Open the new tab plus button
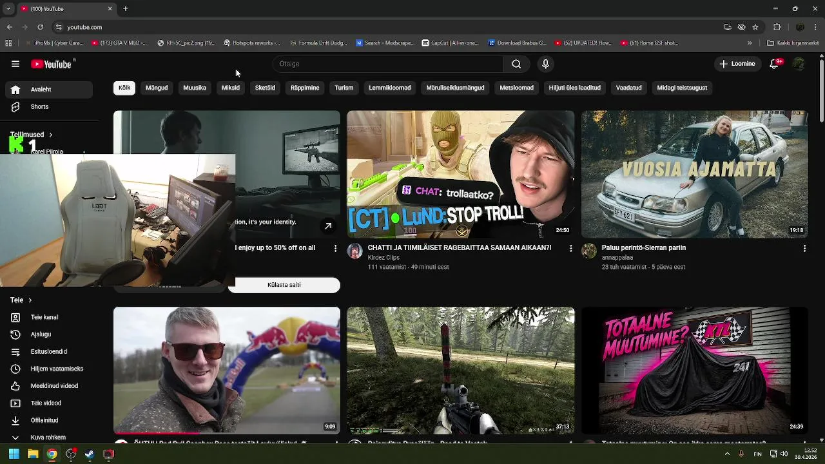 [x=126, y=9]
